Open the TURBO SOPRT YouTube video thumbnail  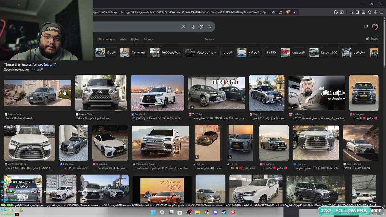tap(216, 93)
